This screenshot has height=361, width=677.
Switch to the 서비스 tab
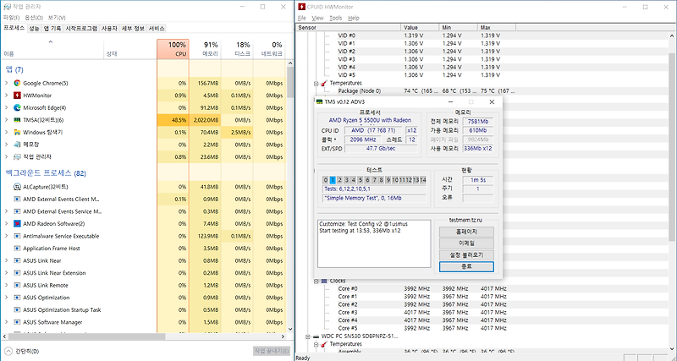tap(157, 29)
